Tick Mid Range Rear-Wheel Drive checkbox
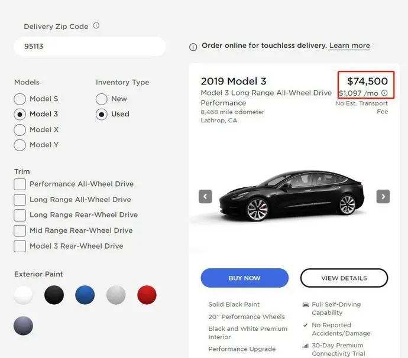The height and width of the screenshot is (358, 408). (x=20, y=230)
